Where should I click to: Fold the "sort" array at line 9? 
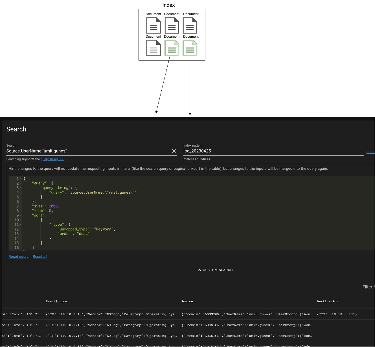[21, 215]
